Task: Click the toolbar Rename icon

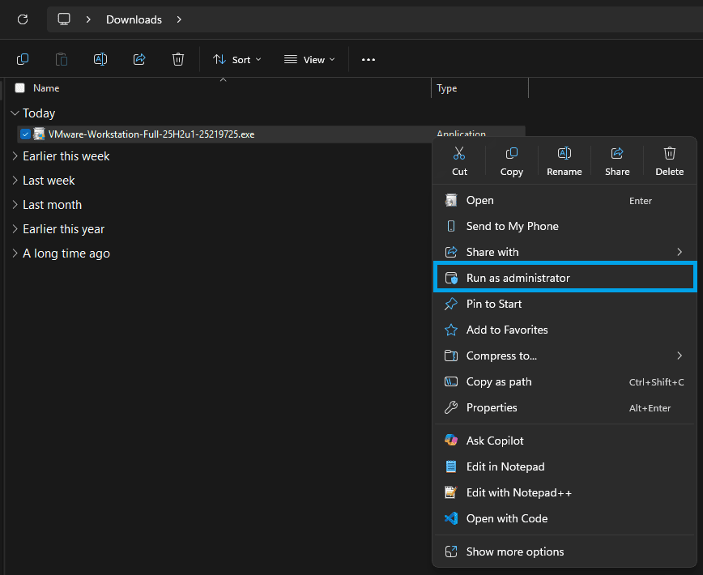Action: click(100, 59)
